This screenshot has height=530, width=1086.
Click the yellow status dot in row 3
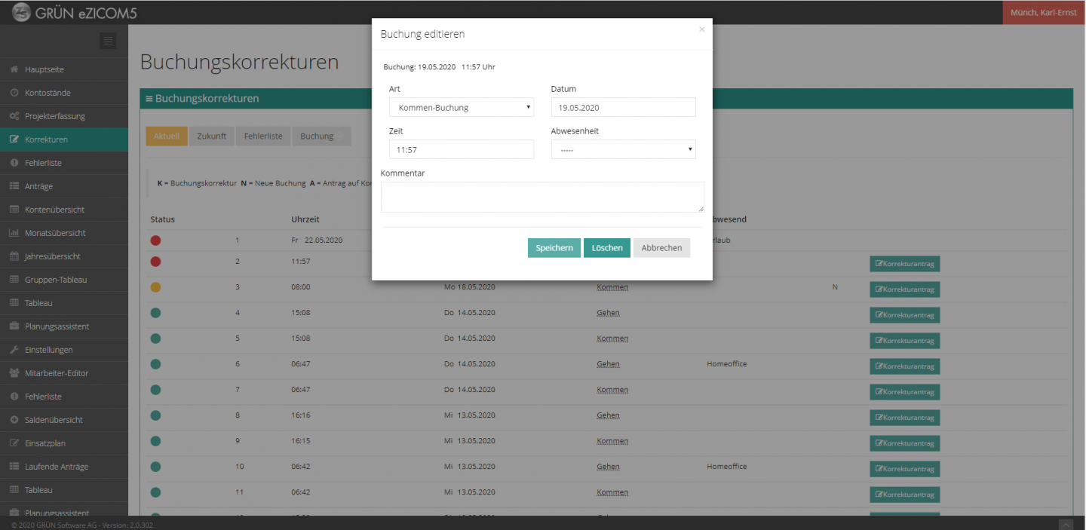point(155,287)
